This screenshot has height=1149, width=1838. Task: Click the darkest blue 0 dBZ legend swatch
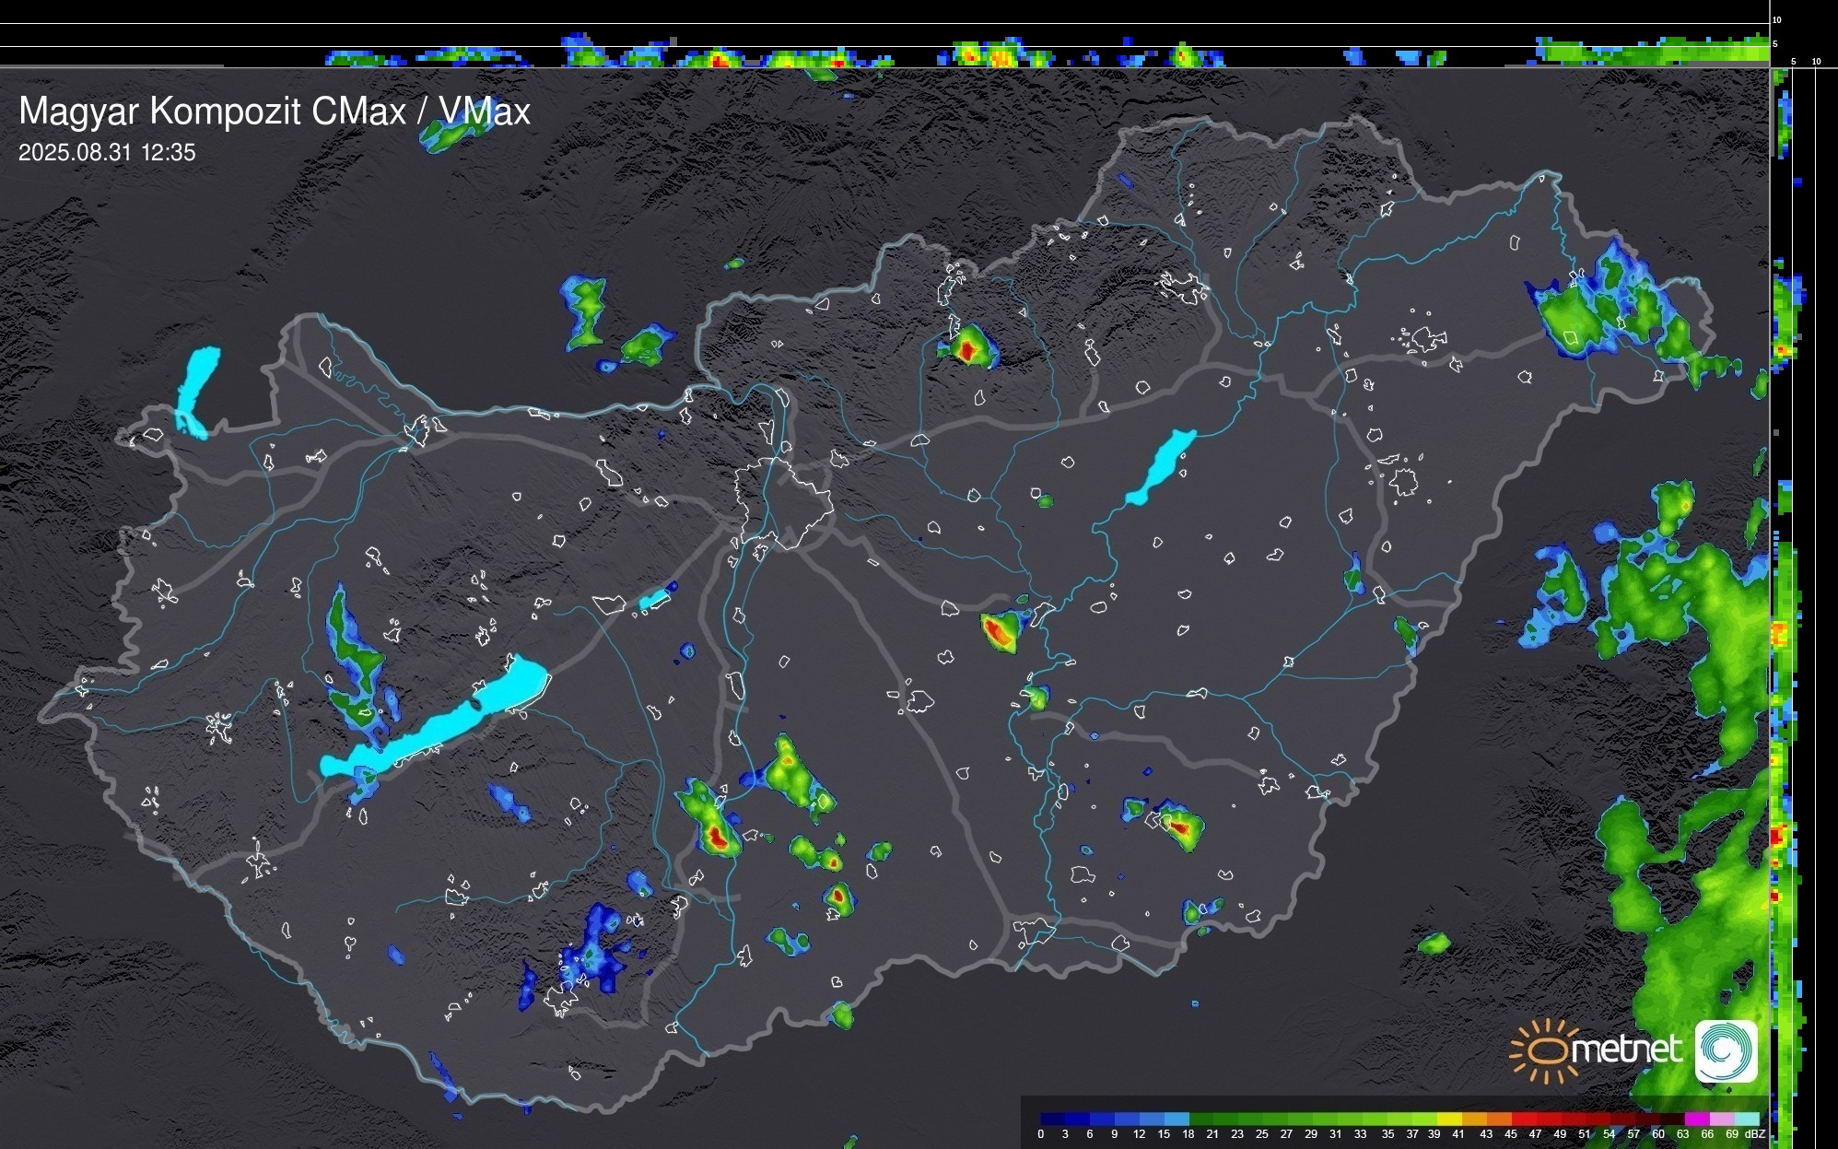[x=1052, y=1119]
